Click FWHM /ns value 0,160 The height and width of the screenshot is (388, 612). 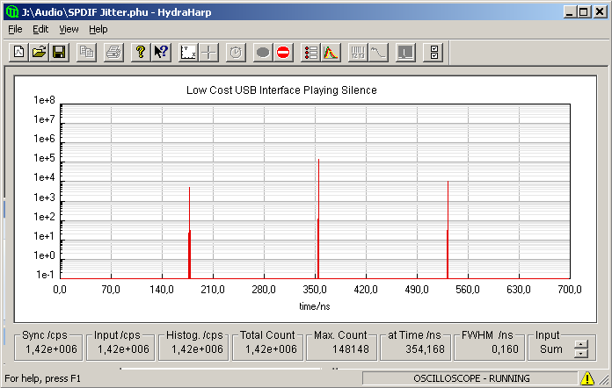(505, 349)
